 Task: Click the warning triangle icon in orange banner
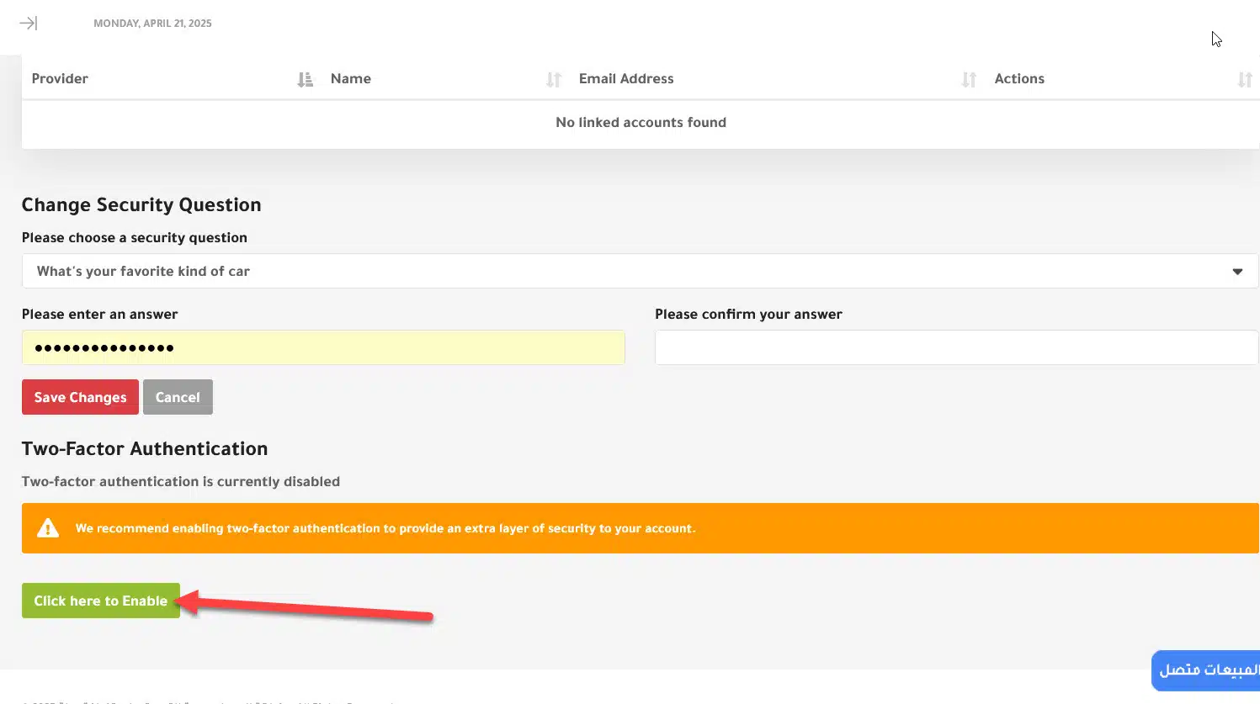click(48, 528)
